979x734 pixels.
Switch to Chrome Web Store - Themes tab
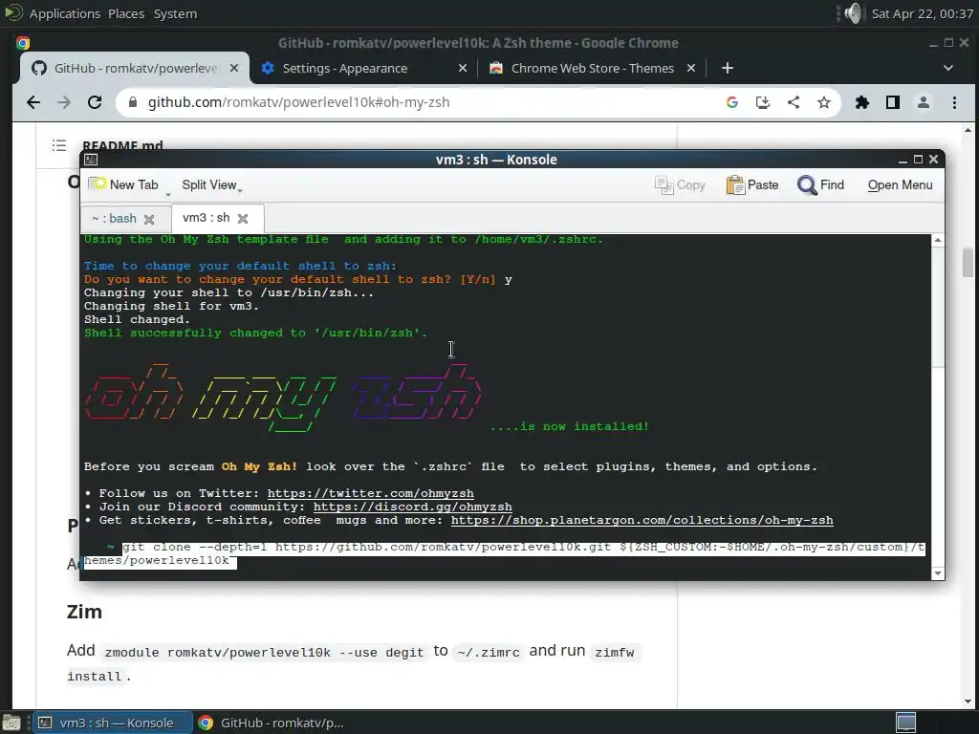pos(592,68)
